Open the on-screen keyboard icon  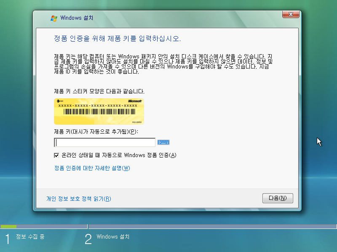pos(163,142)
